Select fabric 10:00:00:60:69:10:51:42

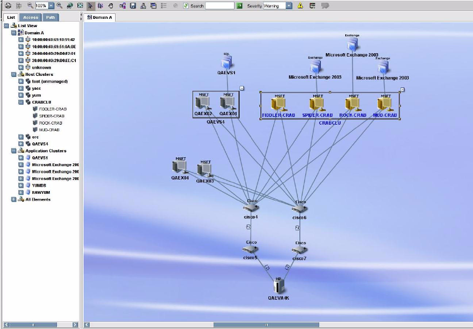(54, 39)
